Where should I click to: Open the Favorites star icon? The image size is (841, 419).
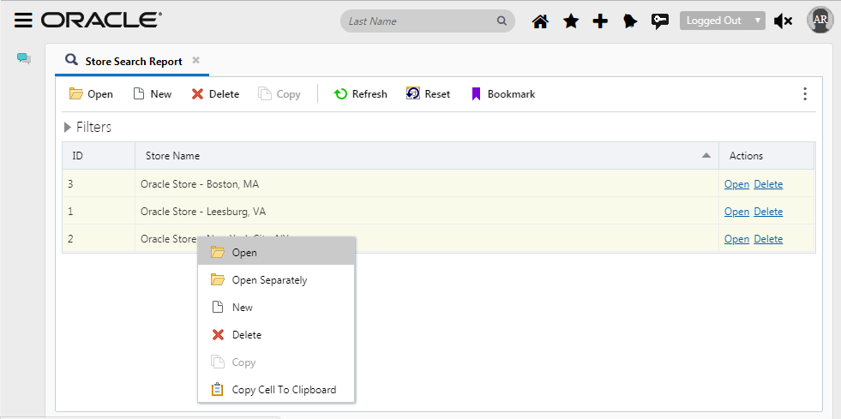(570, 21)
